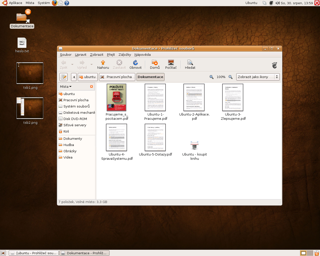
Task: Select the Hudba bookmark in sidebar
Action: (x=76, y=145)
